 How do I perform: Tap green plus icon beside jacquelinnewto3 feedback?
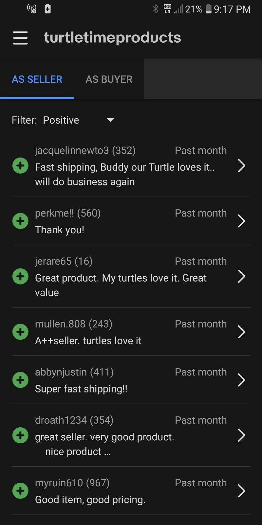[x=20, y=166]
